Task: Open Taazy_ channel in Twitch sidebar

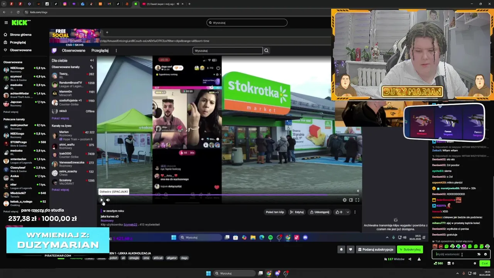Action: [x=73, y=75]
